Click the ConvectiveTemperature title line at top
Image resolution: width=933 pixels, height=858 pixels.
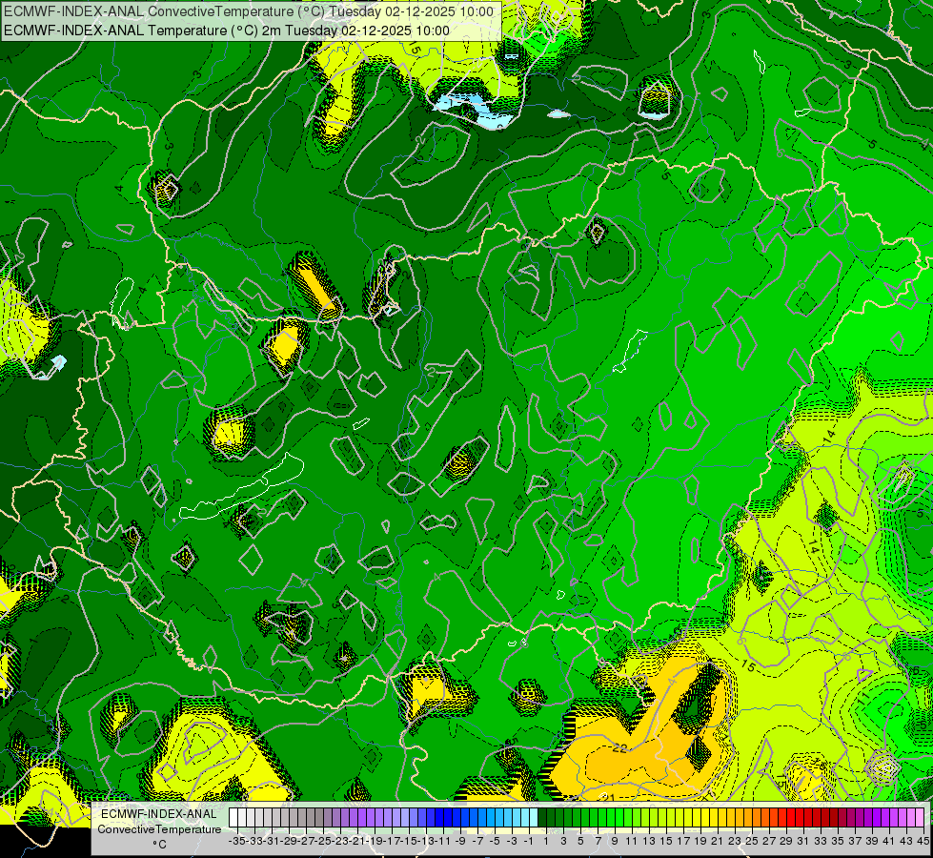[249, 11]
